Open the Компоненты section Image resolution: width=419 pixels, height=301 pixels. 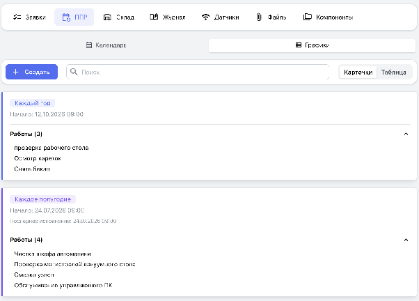coord(328,17)
